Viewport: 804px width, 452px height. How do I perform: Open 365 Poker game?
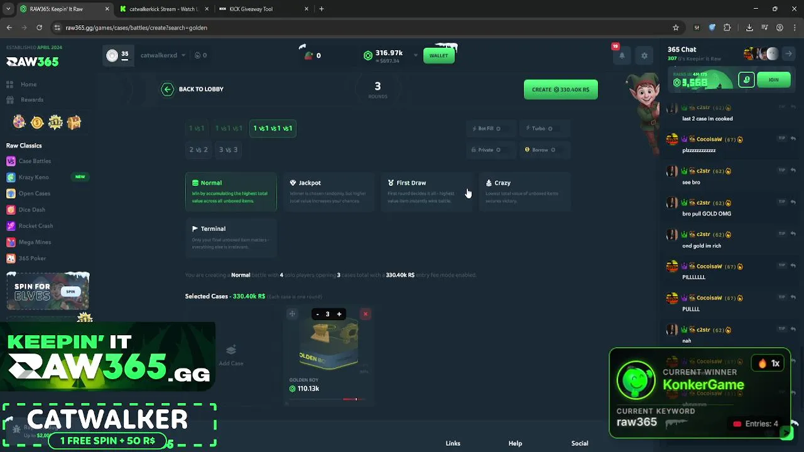pyautogui.click(x=32, y=259)
